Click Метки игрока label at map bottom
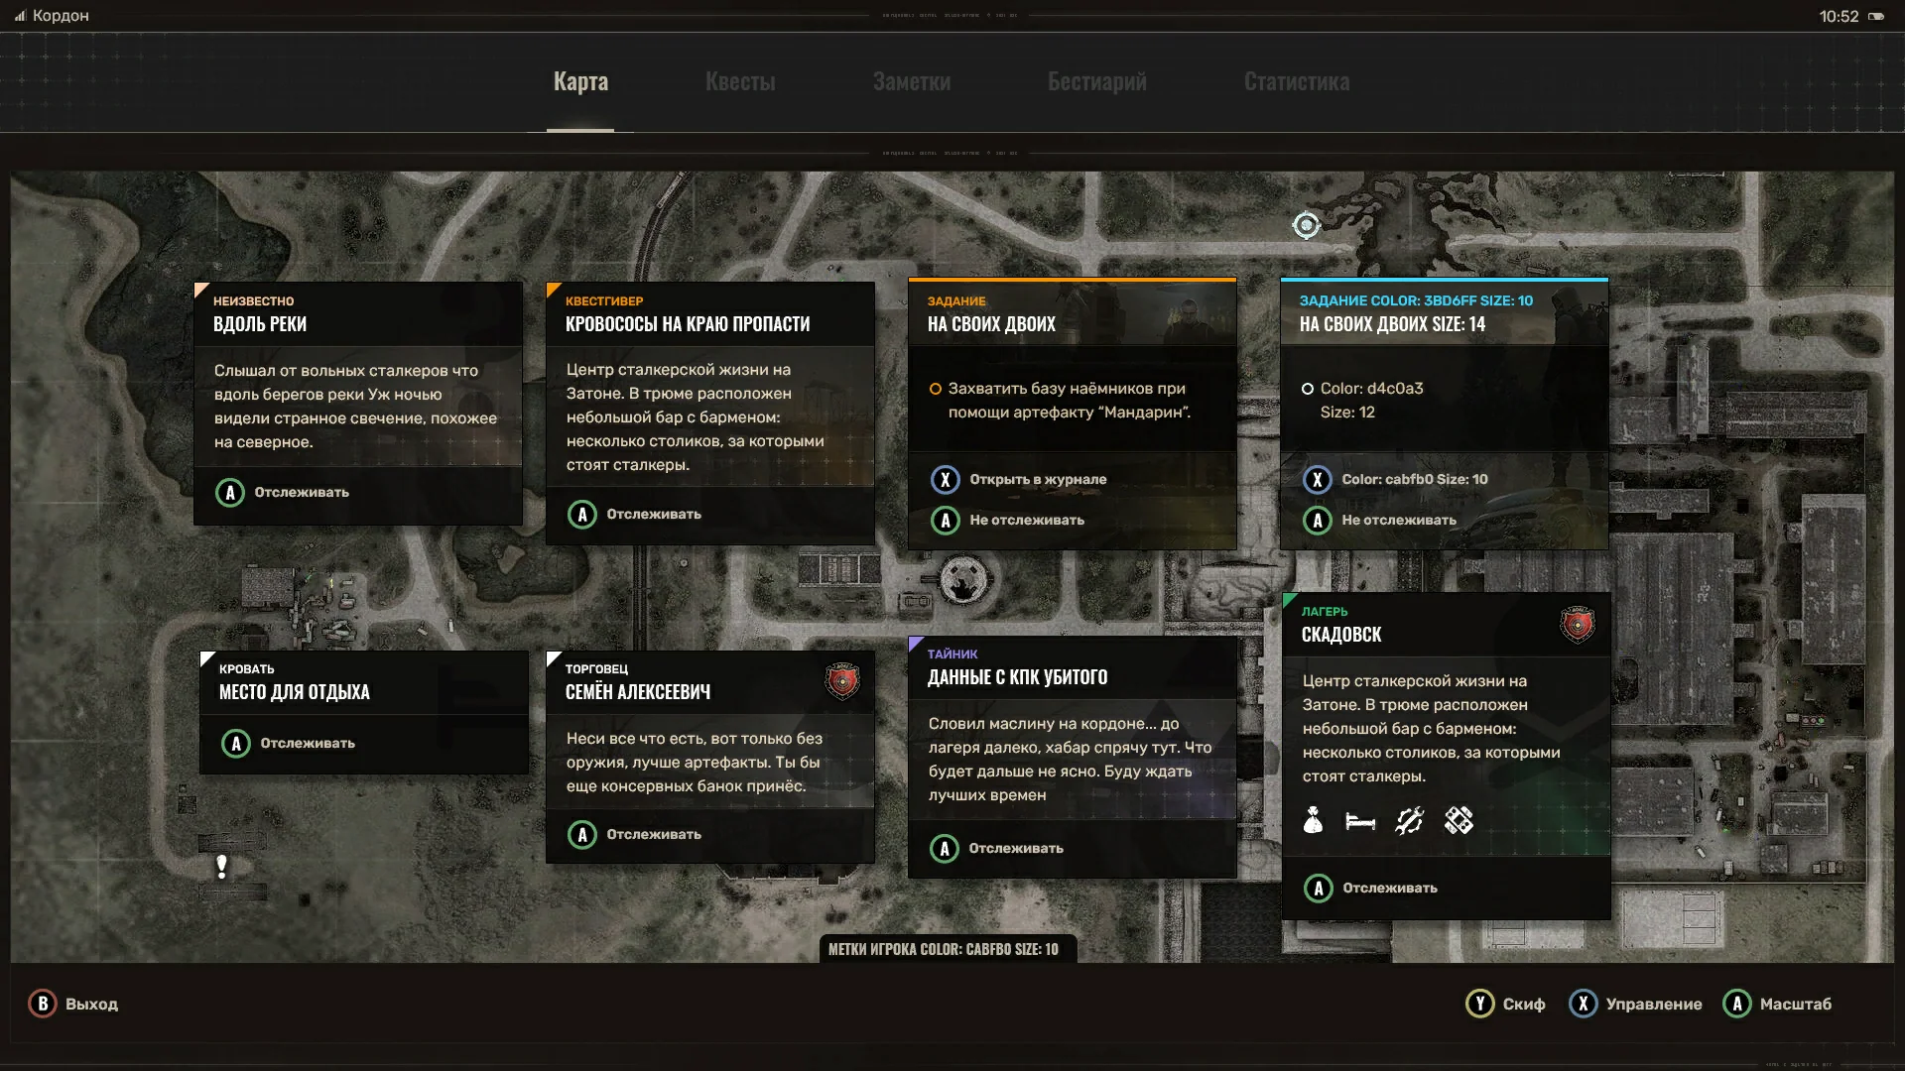Image resolution: width=1905 pixels, height=1071 pixels. (943, 949)
